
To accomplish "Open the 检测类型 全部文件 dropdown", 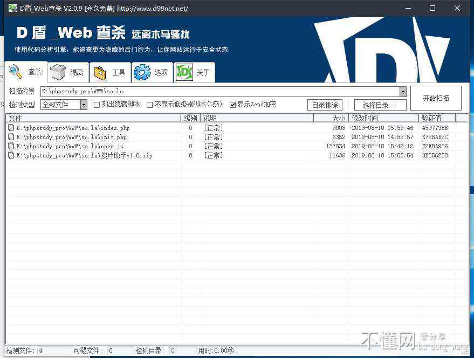I will coord(64,105).
